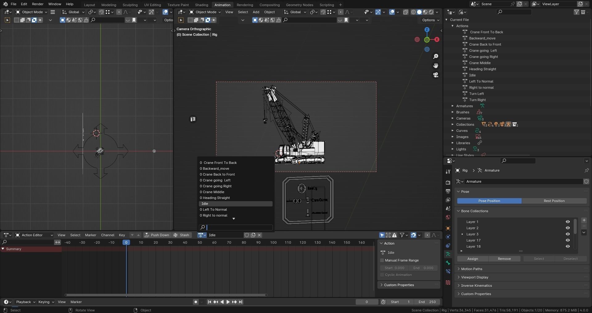Toggle camera view gizmo icon
This screenshot has height=313, width=592.
[436, 75]
